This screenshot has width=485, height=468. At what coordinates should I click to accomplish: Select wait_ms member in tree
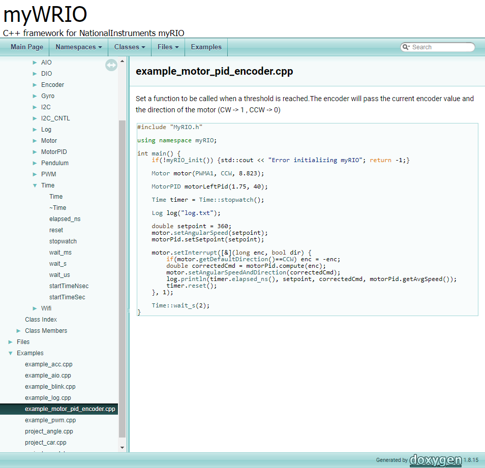[x=60, y=253]
